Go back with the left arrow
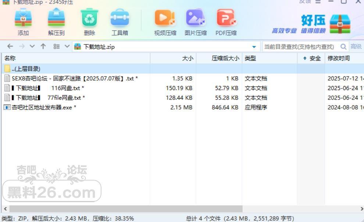This screenshot has height=222, width=364. 10,46
